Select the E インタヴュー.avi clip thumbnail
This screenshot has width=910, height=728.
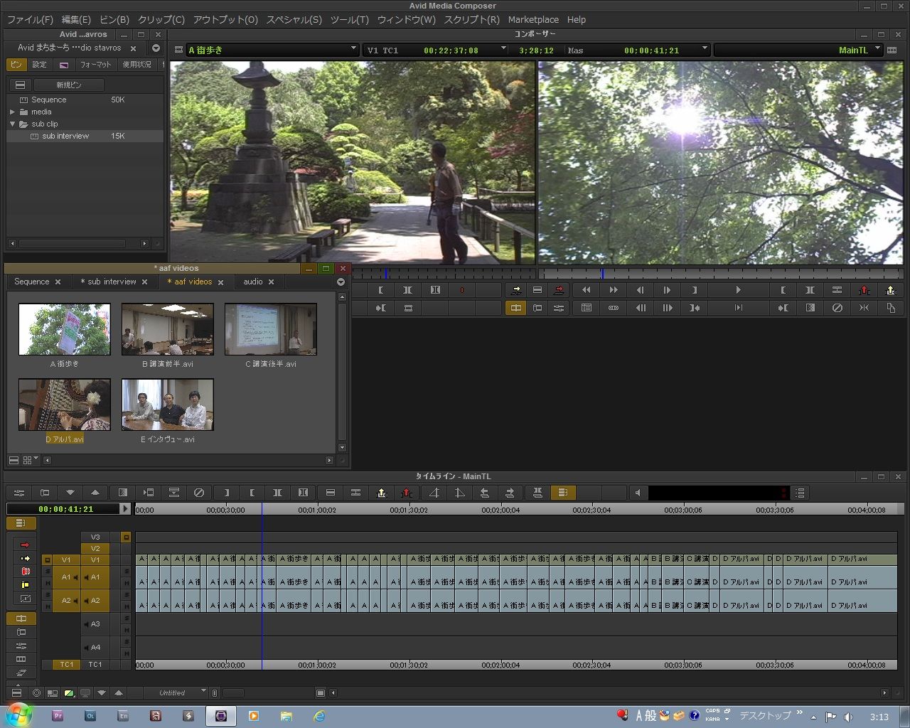pyautogui.click(x=167, y=405)
